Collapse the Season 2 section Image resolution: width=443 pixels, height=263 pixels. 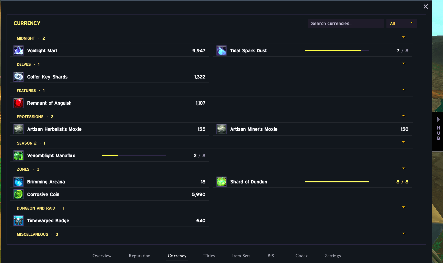403,142
